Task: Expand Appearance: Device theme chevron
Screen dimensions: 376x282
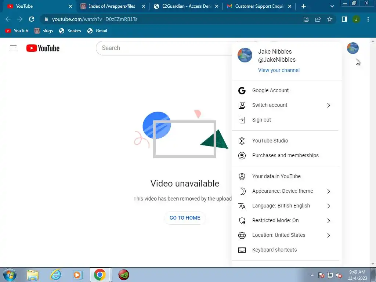Action: 329,191
